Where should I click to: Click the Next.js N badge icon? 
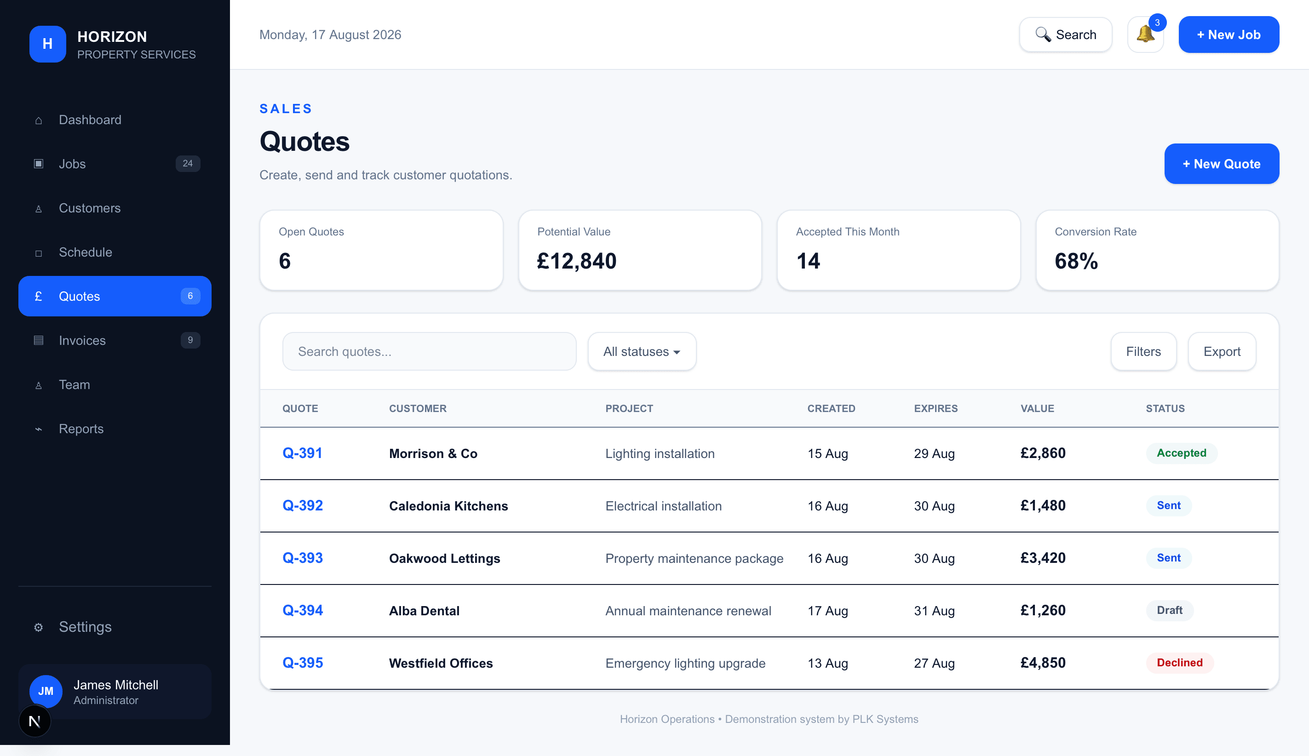click(35, 721)
